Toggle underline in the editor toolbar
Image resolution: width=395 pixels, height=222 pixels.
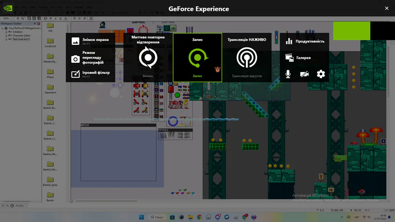[61, 18]
